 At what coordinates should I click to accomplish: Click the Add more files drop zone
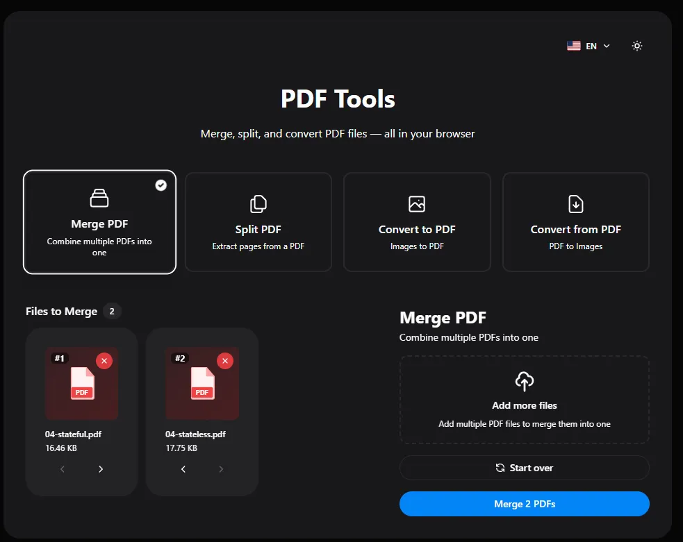click(x=524, y=400)
